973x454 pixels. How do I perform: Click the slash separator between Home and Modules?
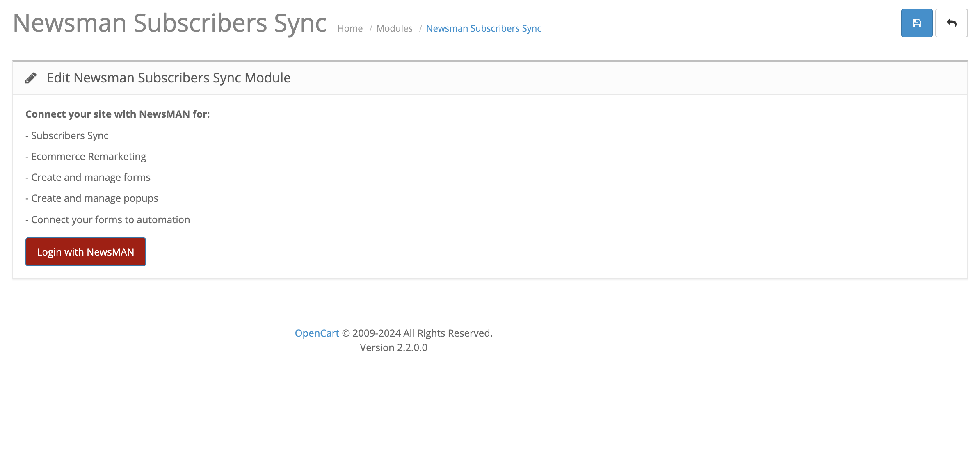coord(370,28)
